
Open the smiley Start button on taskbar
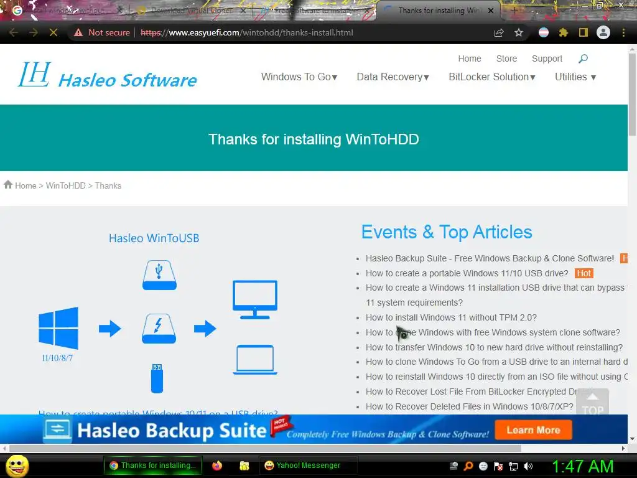17,466
